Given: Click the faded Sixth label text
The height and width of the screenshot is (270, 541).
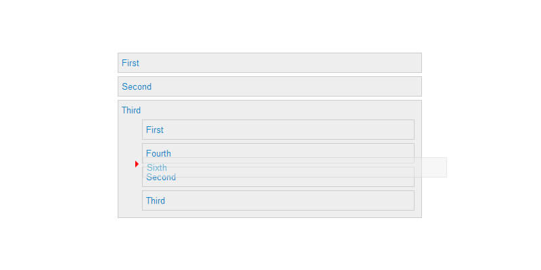Looking at the screenshot, I should point(157,167).
